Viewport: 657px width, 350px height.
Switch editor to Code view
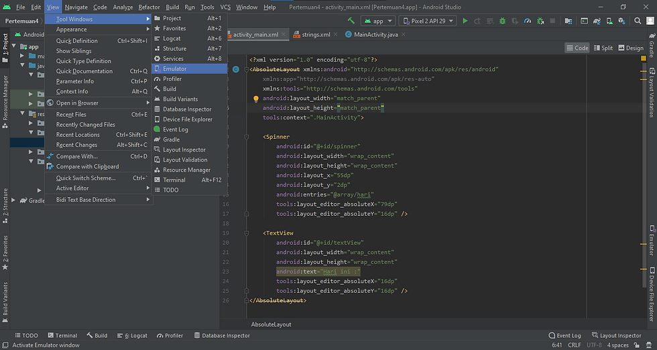point(577,48)
